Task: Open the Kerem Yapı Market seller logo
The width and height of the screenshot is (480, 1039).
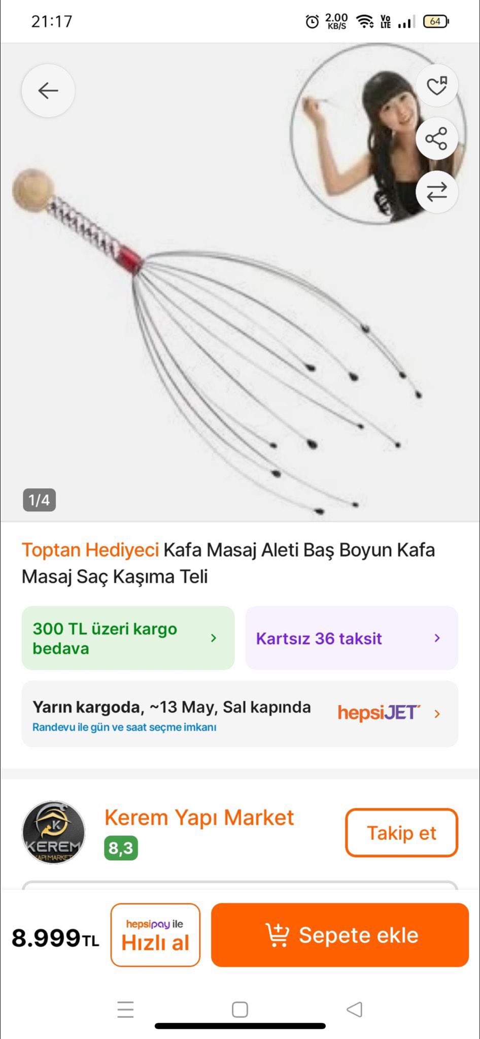Action: pos(53,833)
